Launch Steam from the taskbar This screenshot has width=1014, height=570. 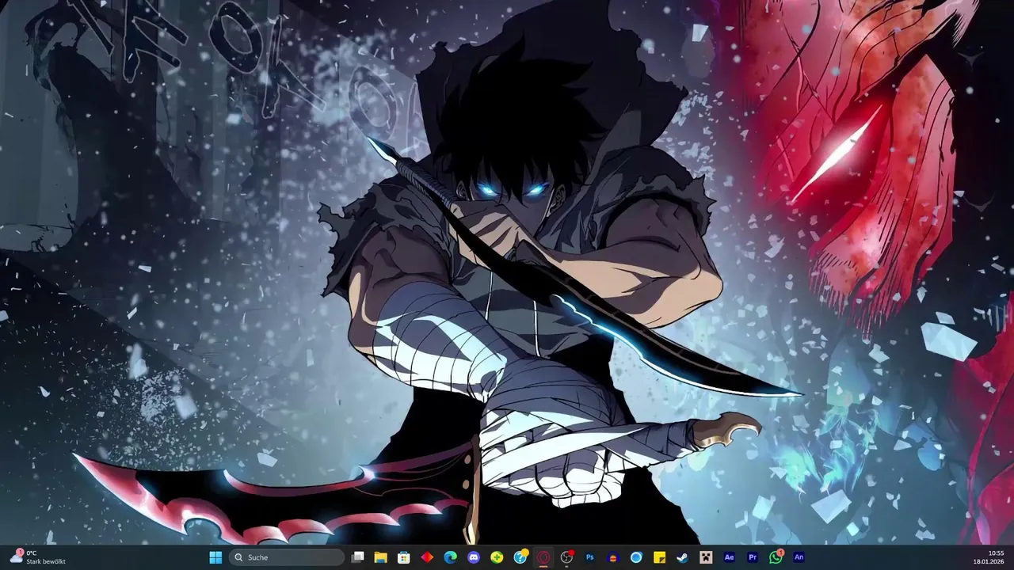point(683,557)
